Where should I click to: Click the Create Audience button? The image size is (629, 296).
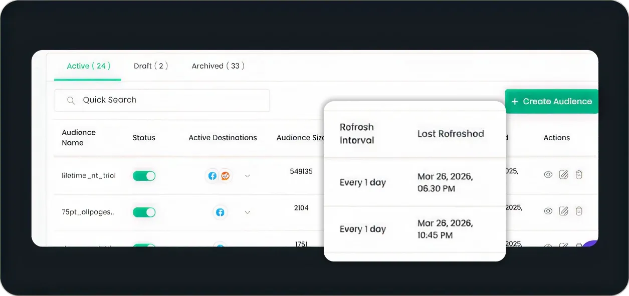(551, 101)
